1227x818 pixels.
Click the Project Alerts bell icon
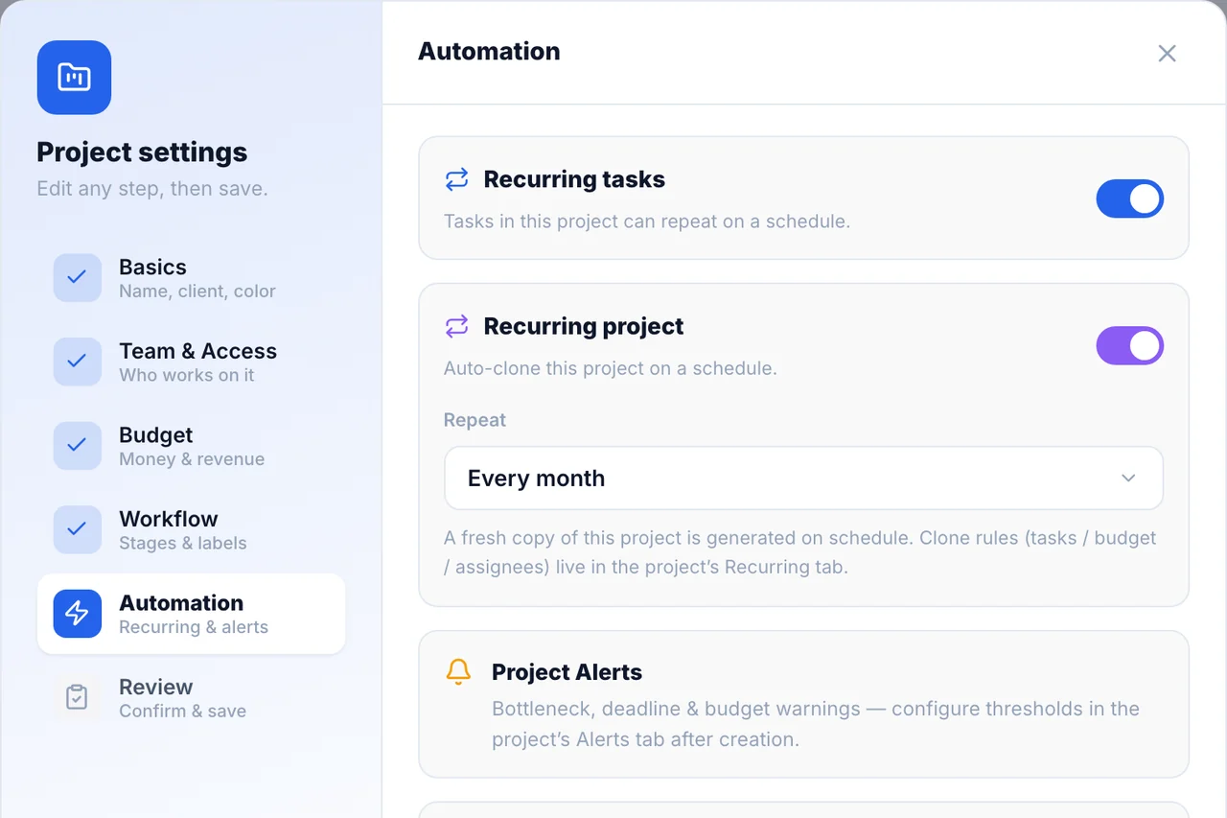459,671
